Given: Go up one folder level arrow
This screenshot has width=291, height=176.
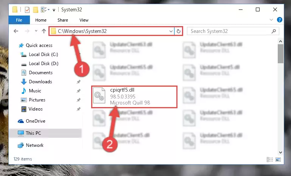Looking at the screenshot, I should pyautogui.click(x=44, y=31).
